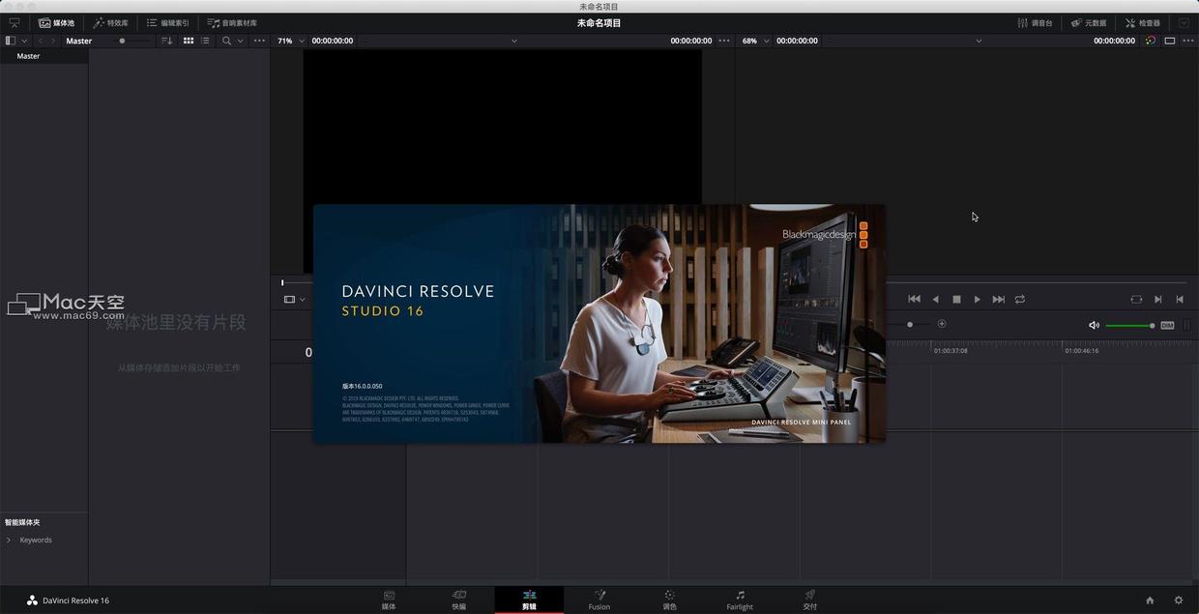
Task: Toggle loop playback
Action: 1020,299
